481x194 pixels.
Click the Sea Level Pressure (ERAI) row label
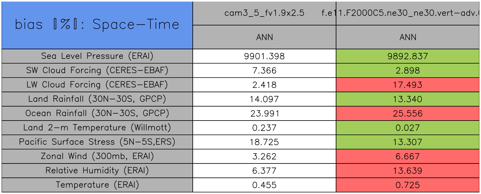point(97,56)
